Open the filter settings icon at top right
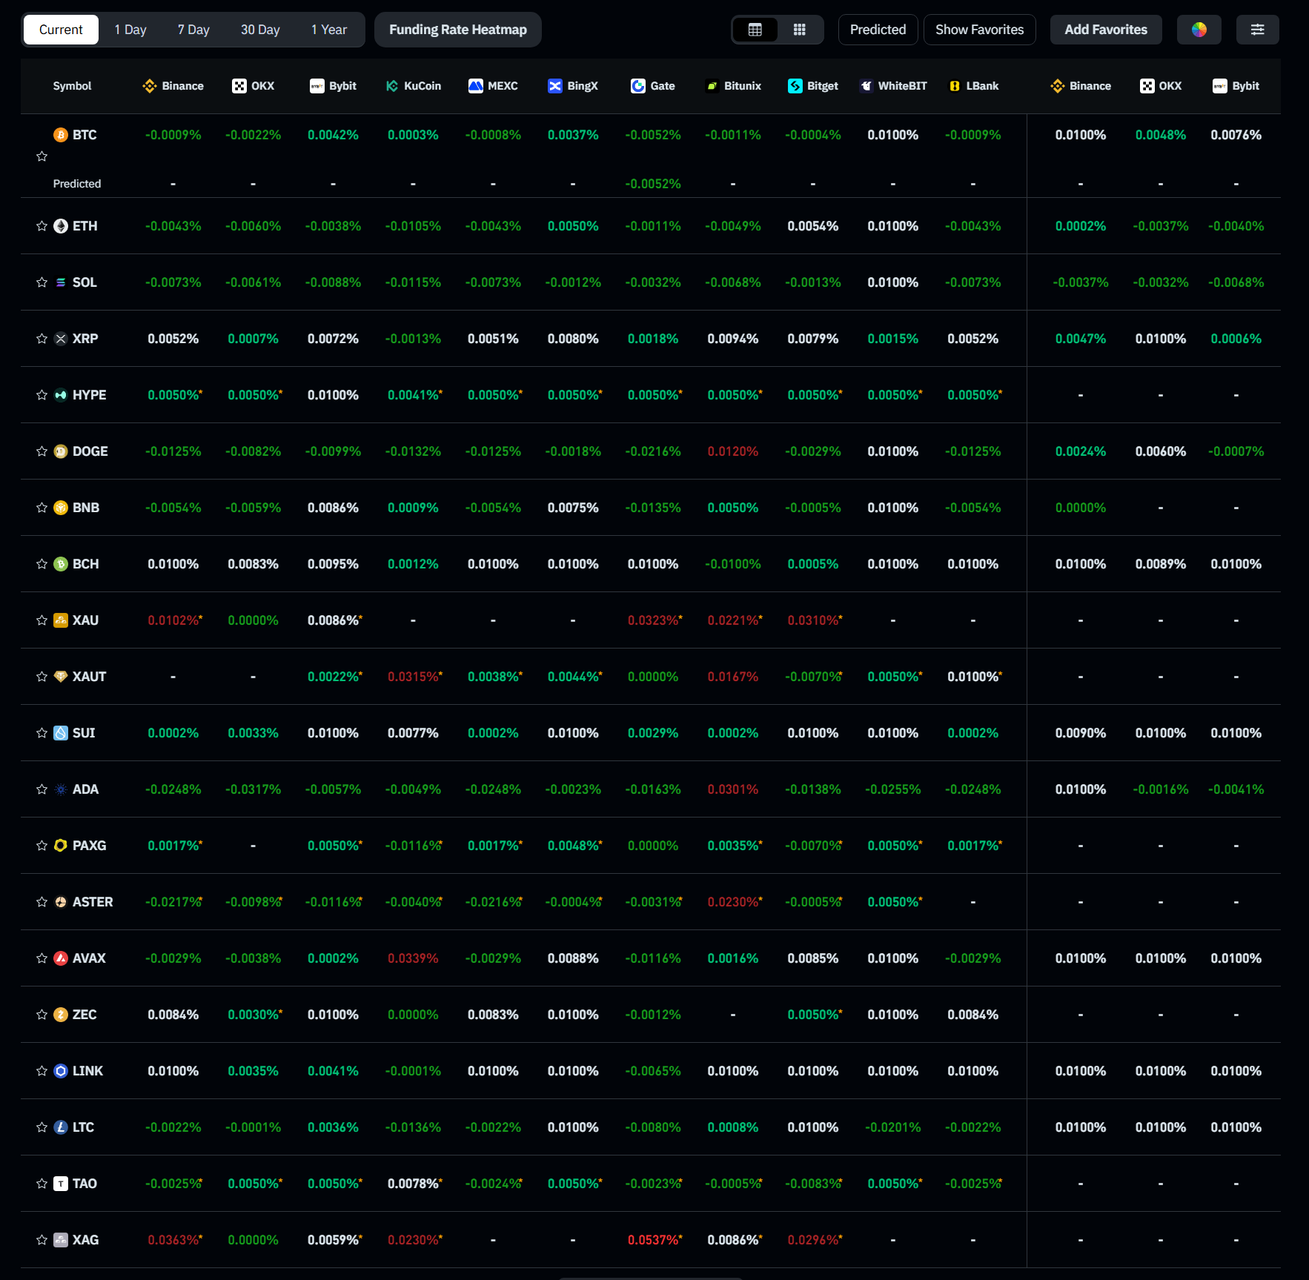This screenshot has width=1309, height=1280. pos(1257,30)
